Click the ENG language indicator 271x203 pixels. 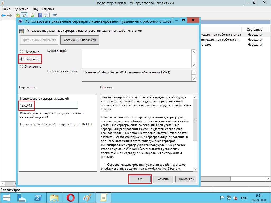click(x=244, y=198)
